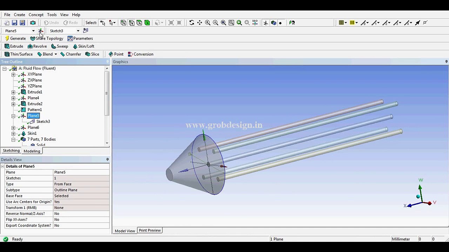Click the Tree Outline vertical scrollbar
The width and height of the screenshot is (449, 252).
[x=107, y=106]
